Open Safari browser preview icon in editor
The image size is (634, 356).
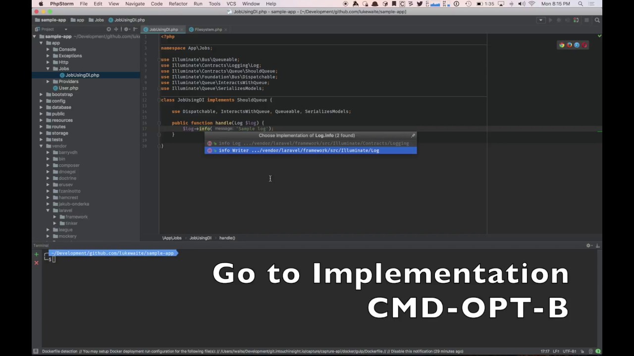[x=577, y=45]
